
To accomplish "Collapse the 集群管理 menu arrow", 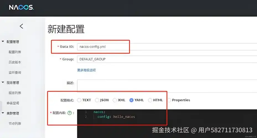I will point(3,113).
